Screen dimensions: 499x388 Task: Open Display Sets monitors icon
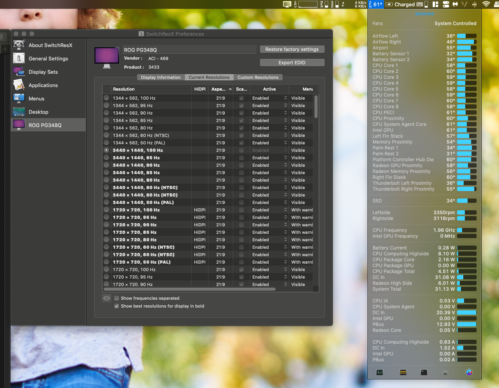tap(19, 72)
